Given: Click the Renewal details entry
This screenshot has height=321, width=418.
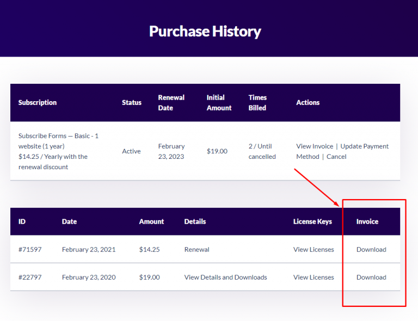Looking at the screenshot, I should click(x=196, y=249).
